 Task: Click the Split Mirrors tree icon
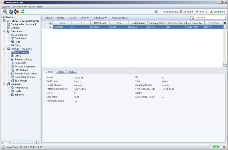point(12,80)
